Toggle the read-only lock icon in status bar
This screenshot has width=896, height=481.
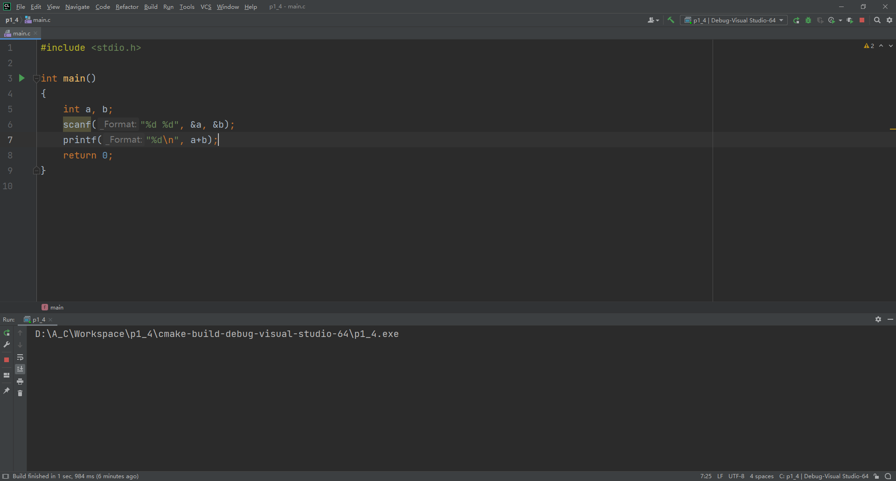876,476
